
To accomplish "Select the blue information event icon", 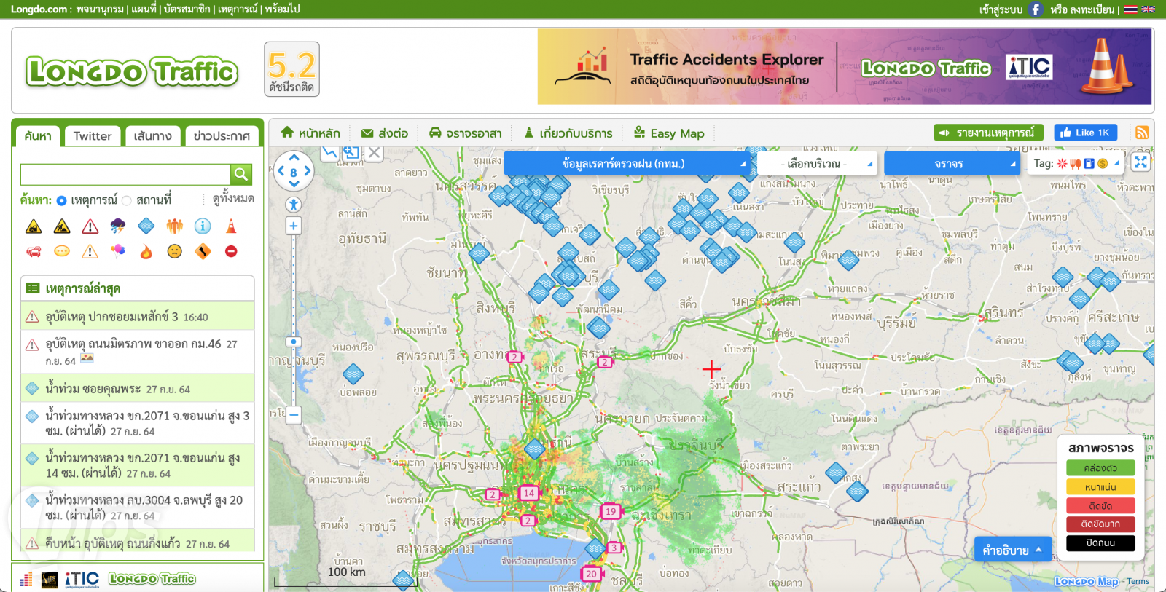I will click(x=203, y=226).
